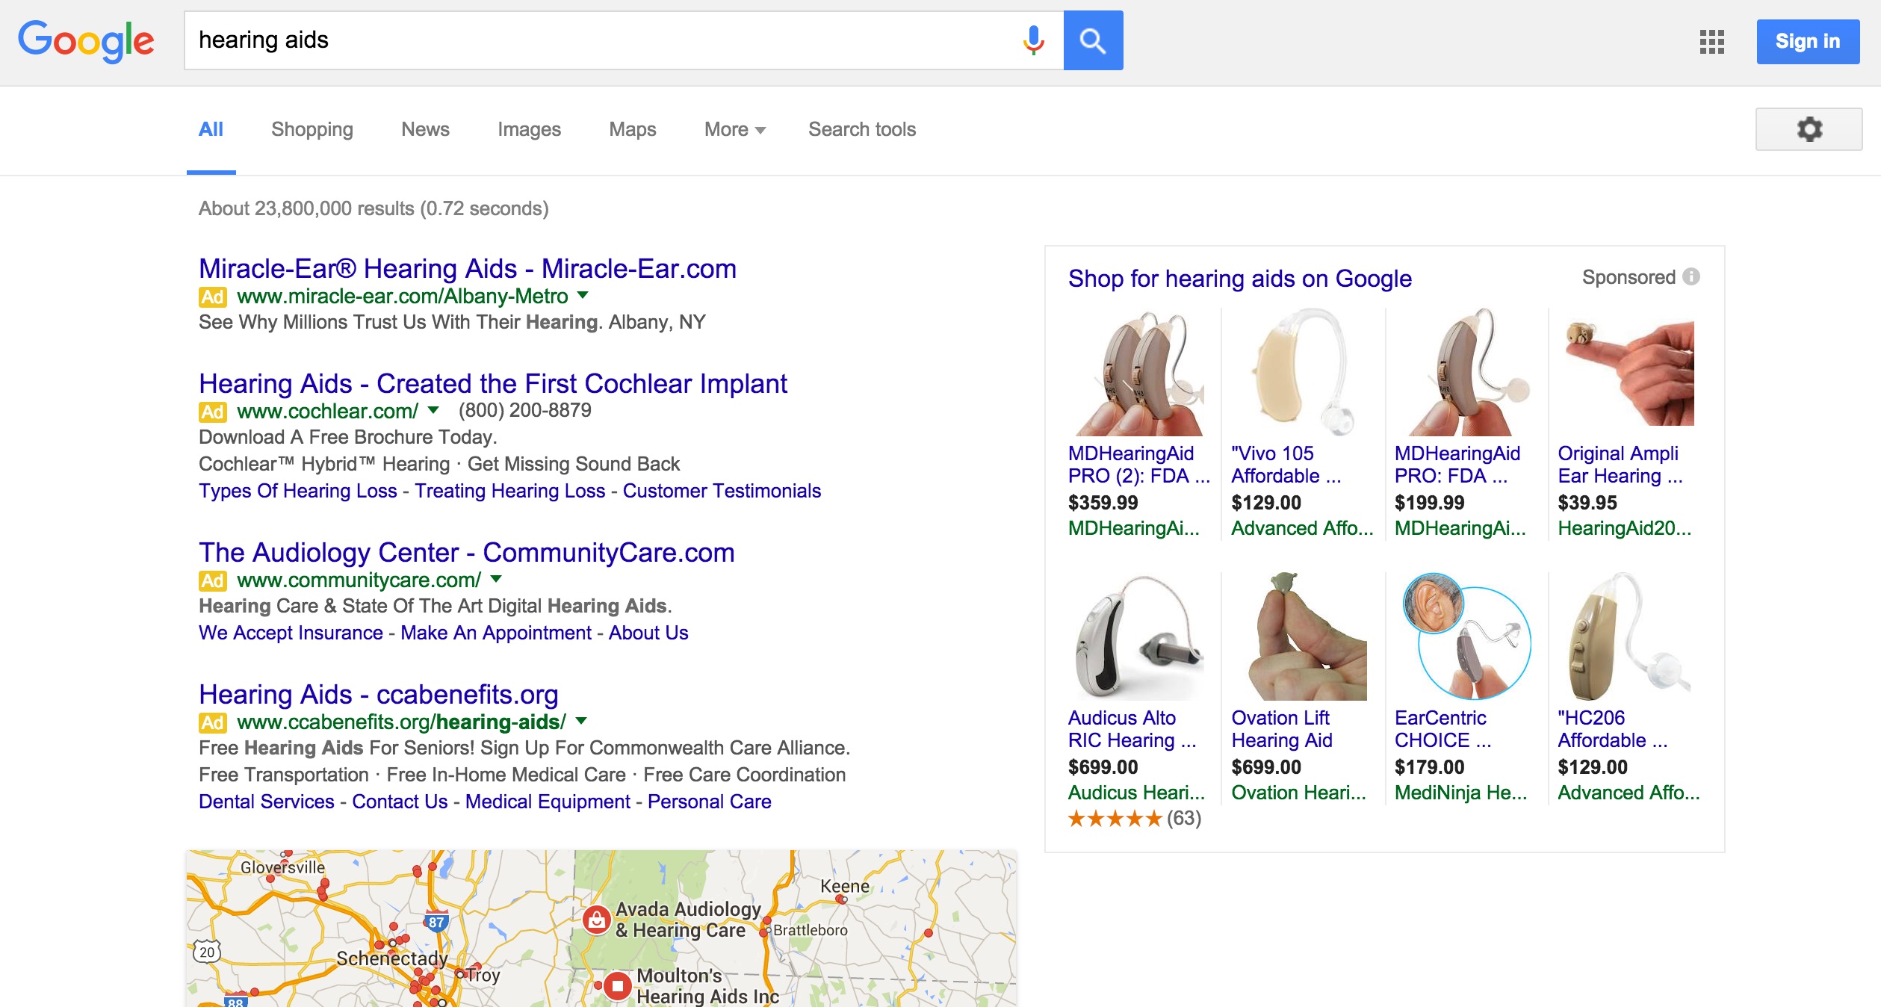
Task: Open About Us sitelink
Action: coord(648,633)
